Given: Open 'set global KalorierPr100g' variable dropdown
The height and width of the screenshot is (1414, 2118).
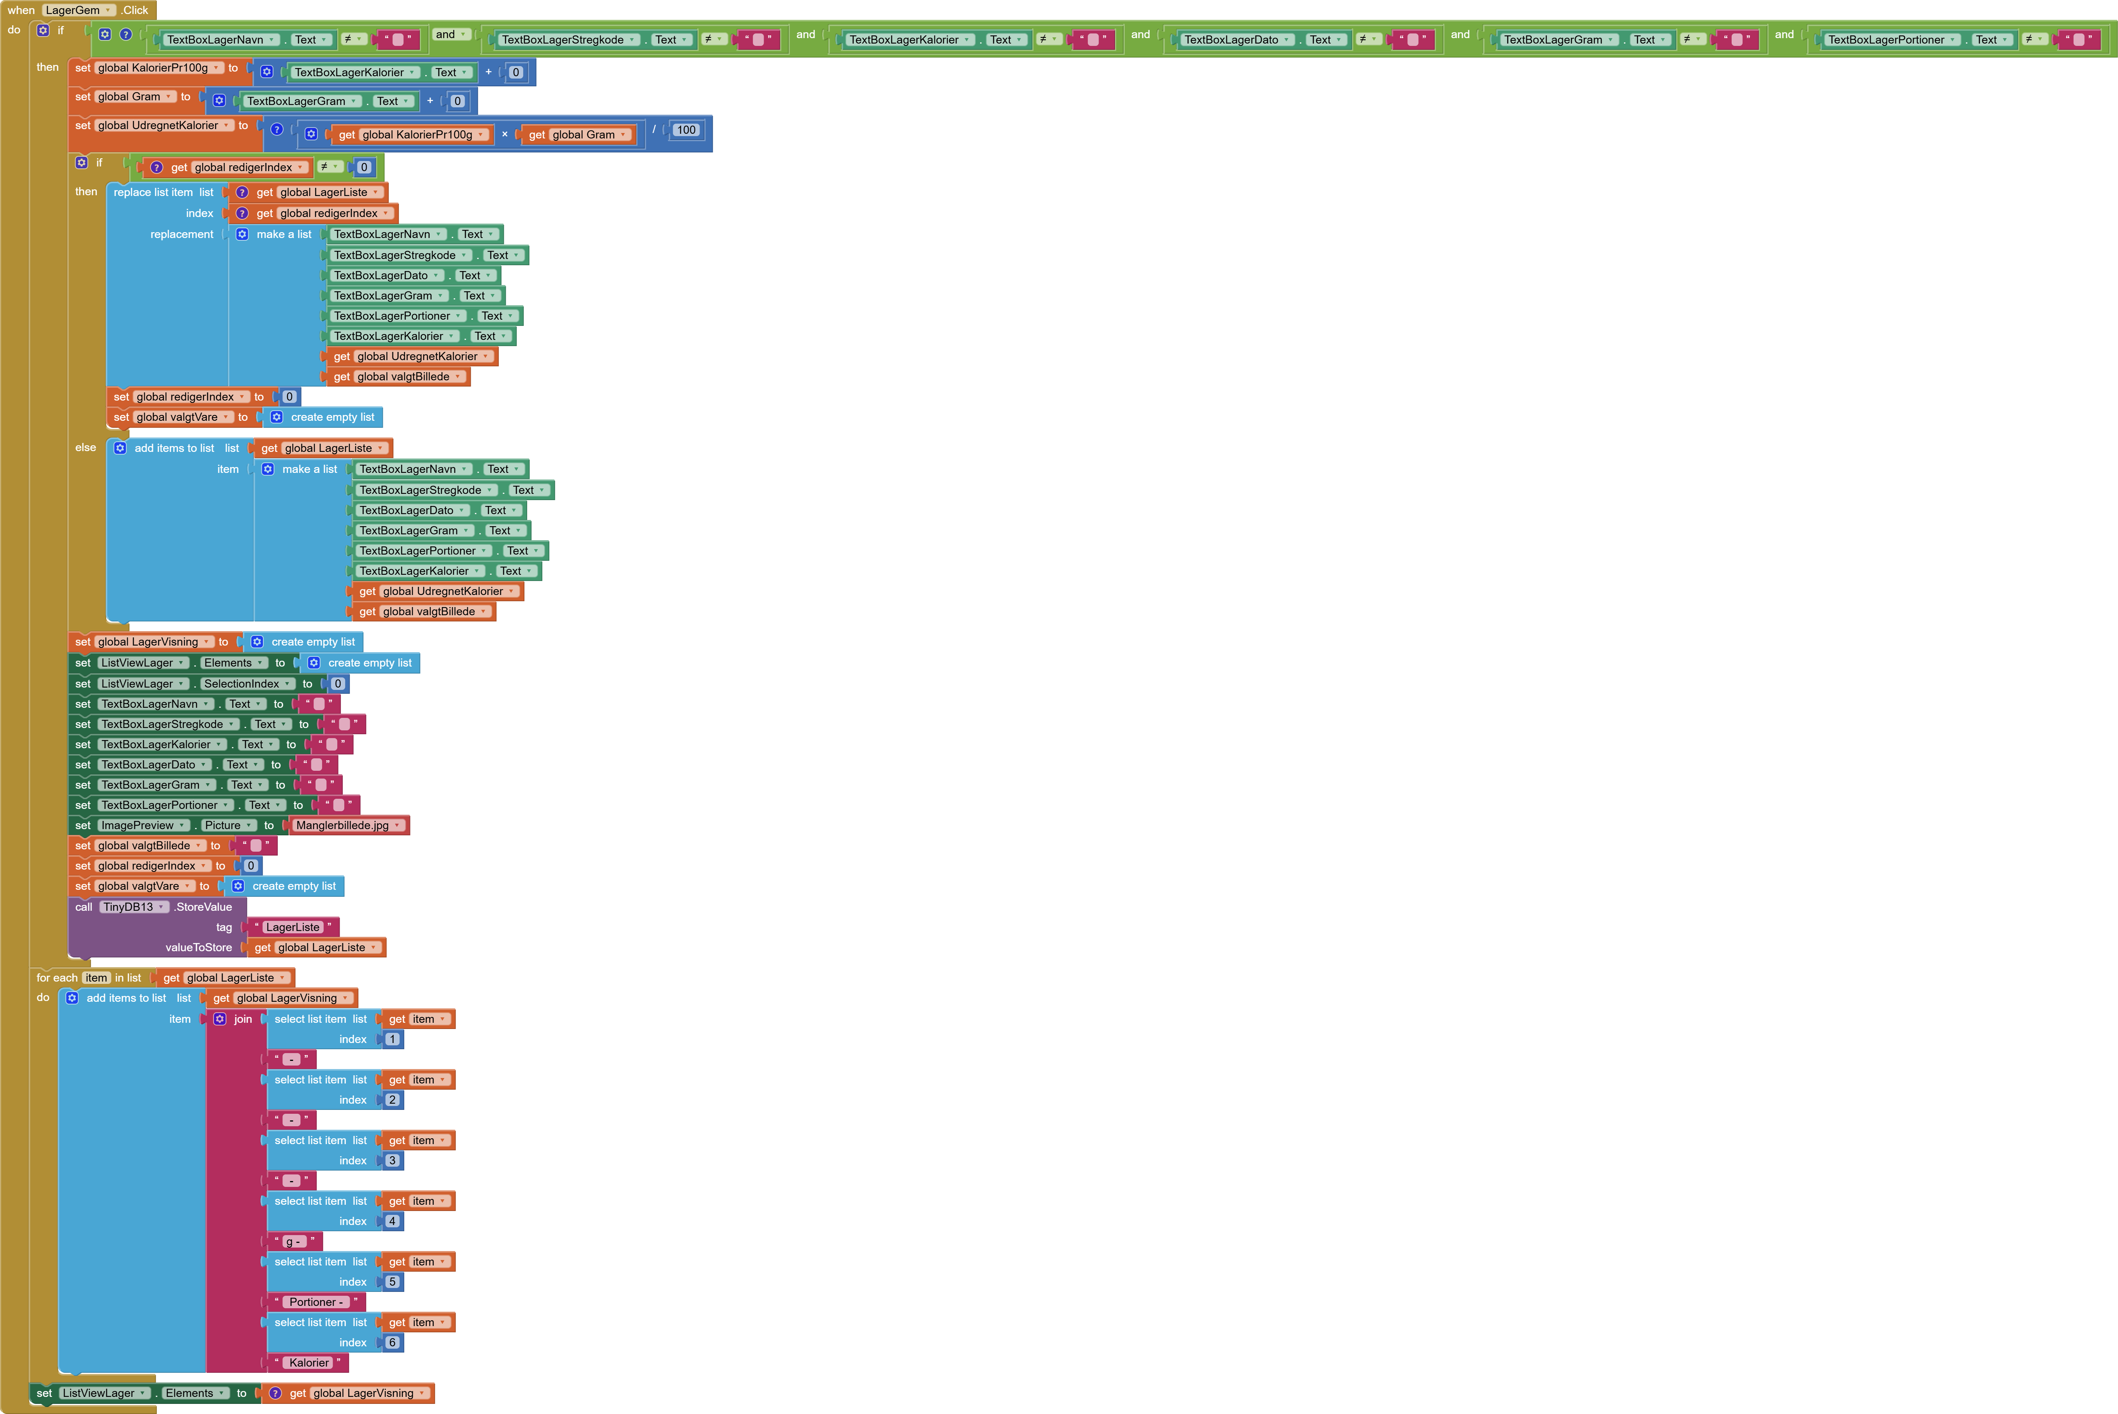Looking at the screenshot, I should (x=158, y=68).
